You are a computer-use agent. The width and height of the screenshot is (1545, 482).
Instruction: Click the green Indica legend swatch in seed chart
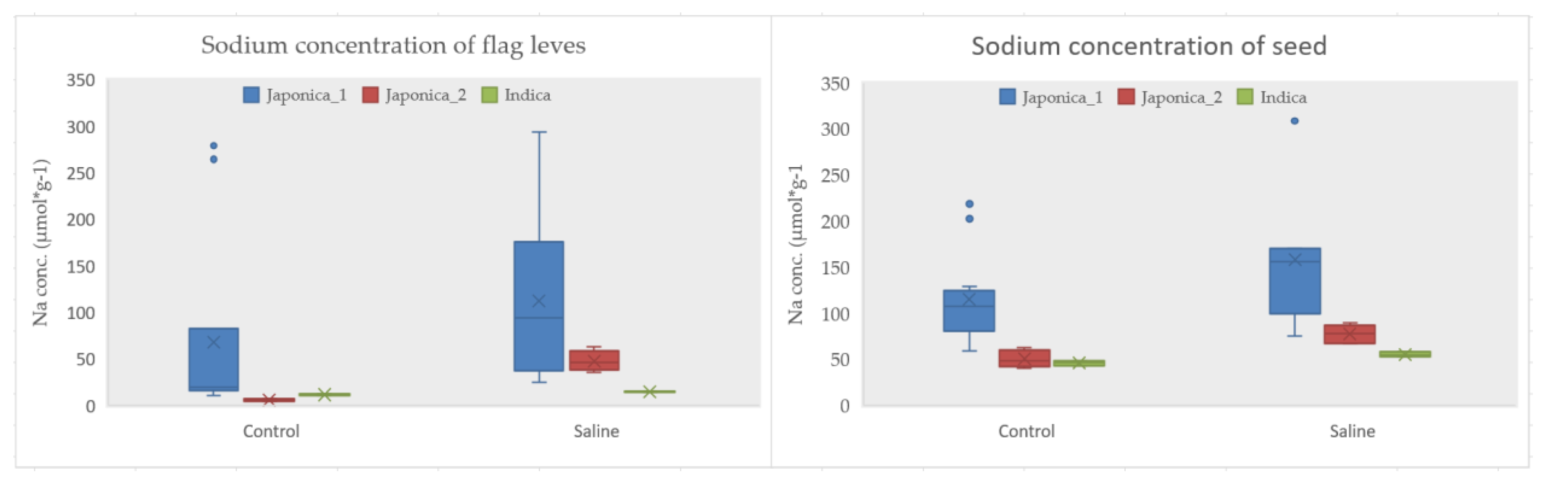(1244, 97)
